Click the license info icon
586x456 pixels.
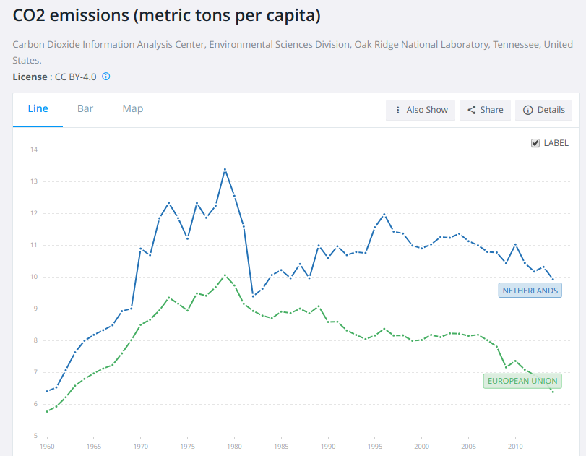[106, 76]
